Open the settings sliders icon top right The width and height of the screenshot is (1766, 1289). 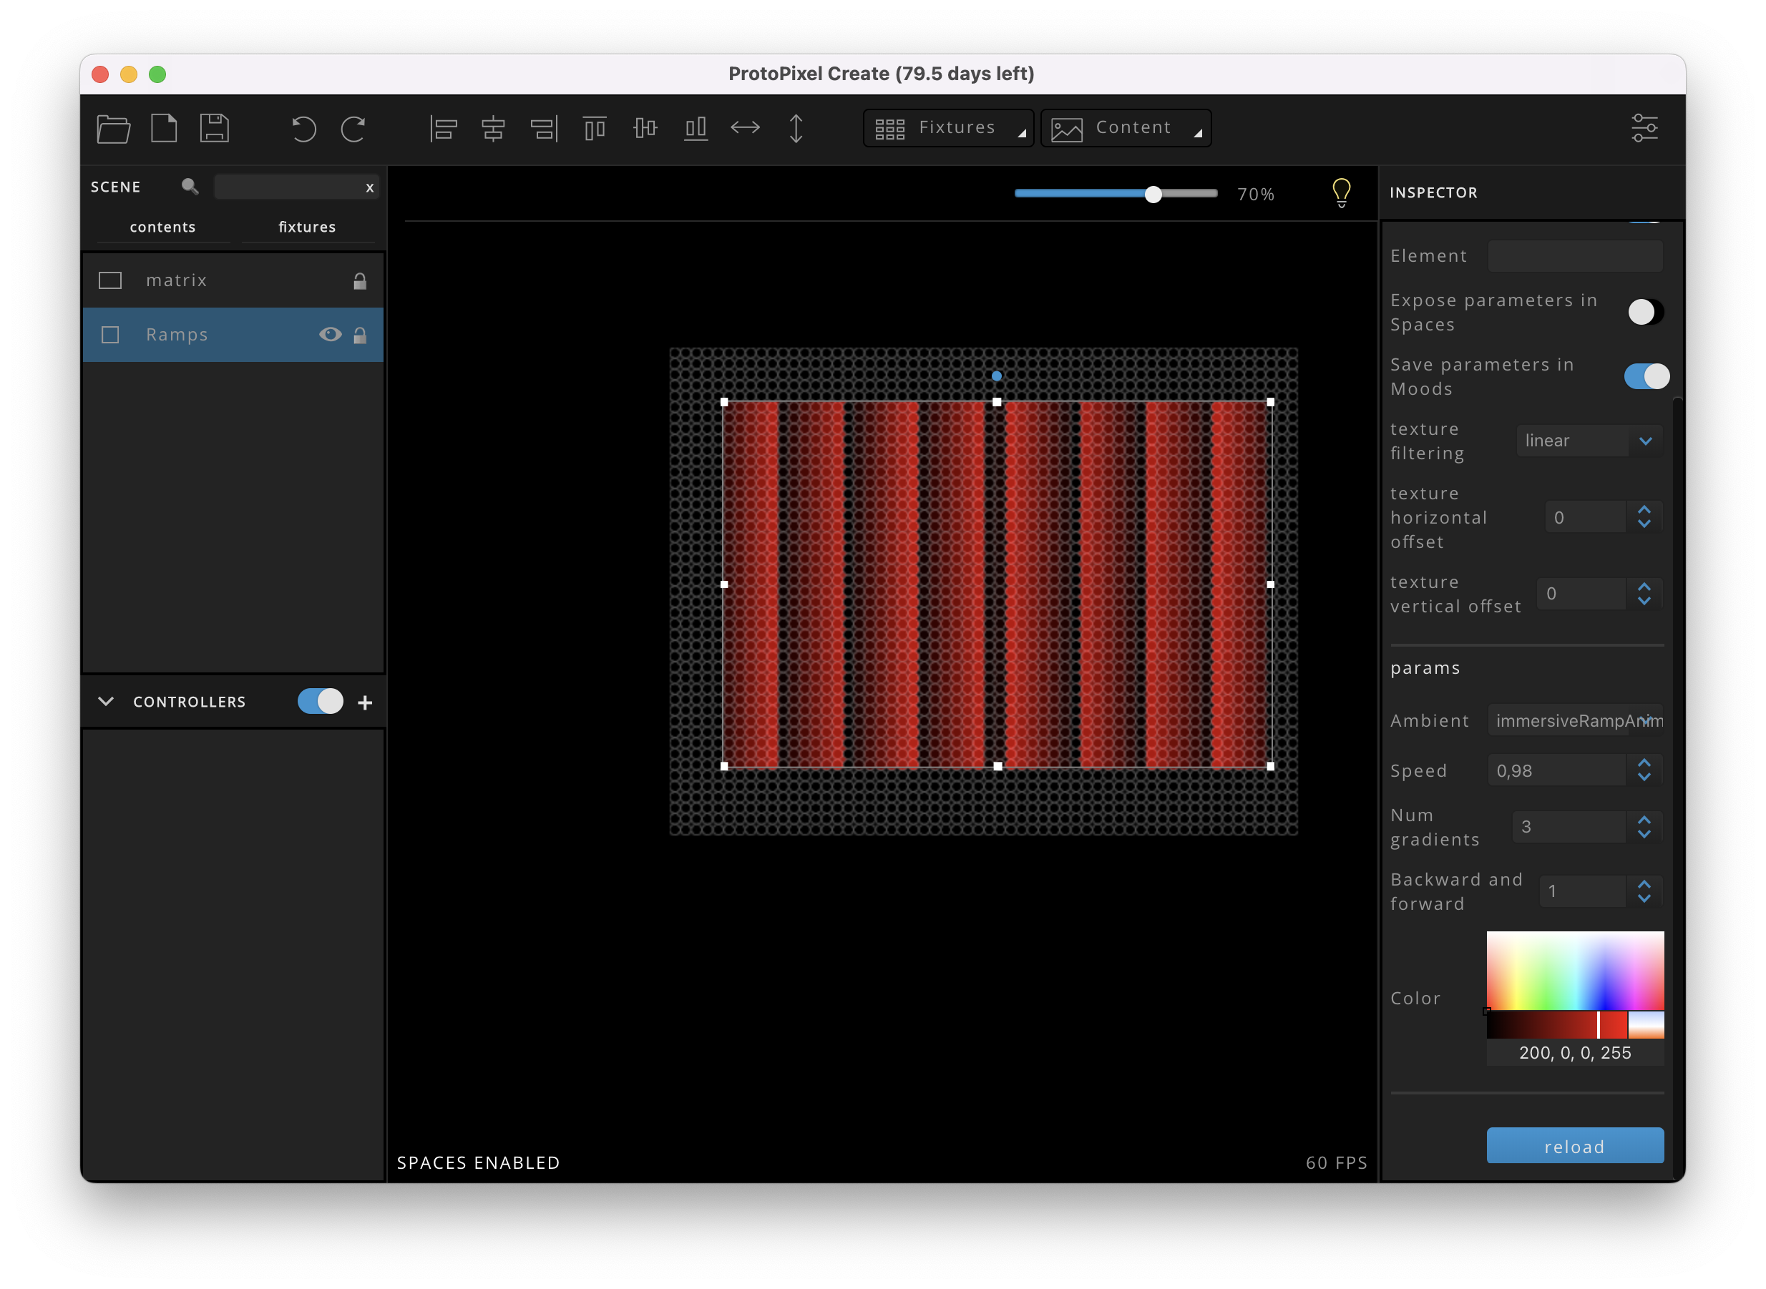[x=1645, y=127]
